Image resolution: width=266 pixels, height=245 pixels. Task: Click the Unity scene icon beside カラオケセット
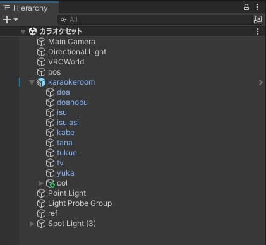[33, 32]
